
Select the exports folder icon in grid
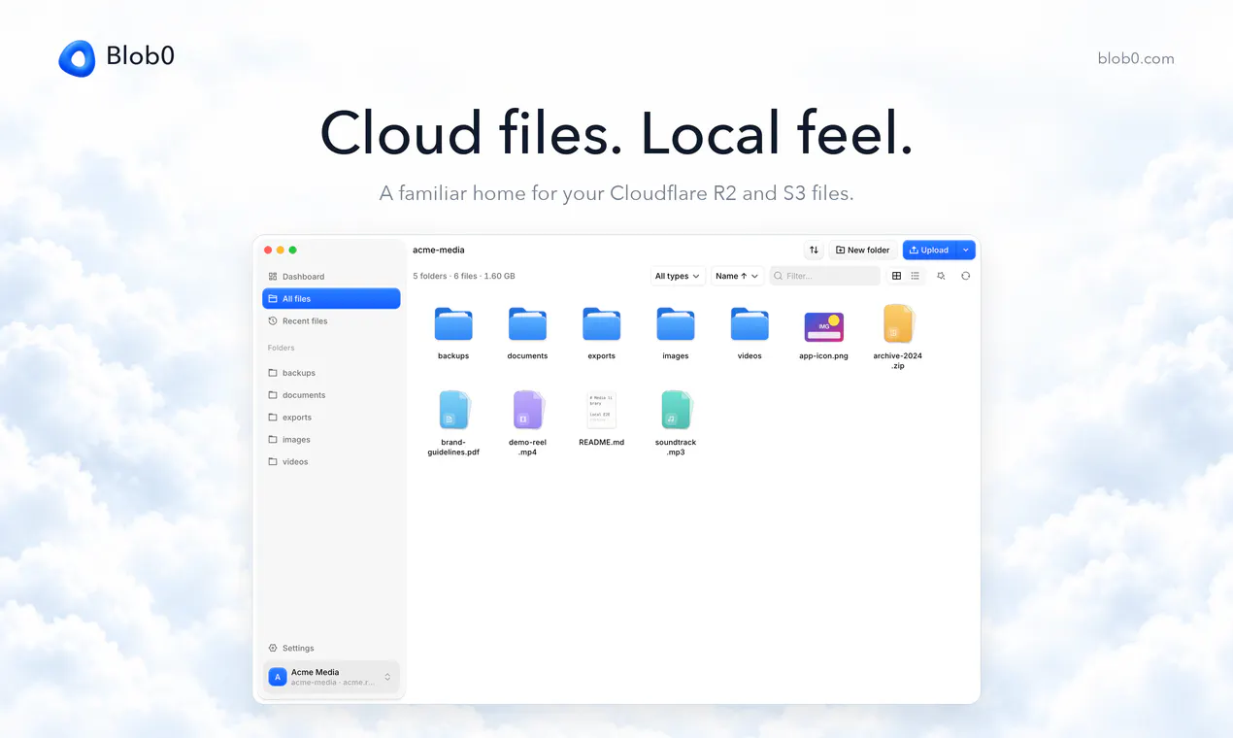point(602,324)
